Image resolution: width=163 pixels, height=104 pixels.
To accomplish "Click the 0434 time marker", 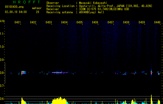I will (64, 22).
